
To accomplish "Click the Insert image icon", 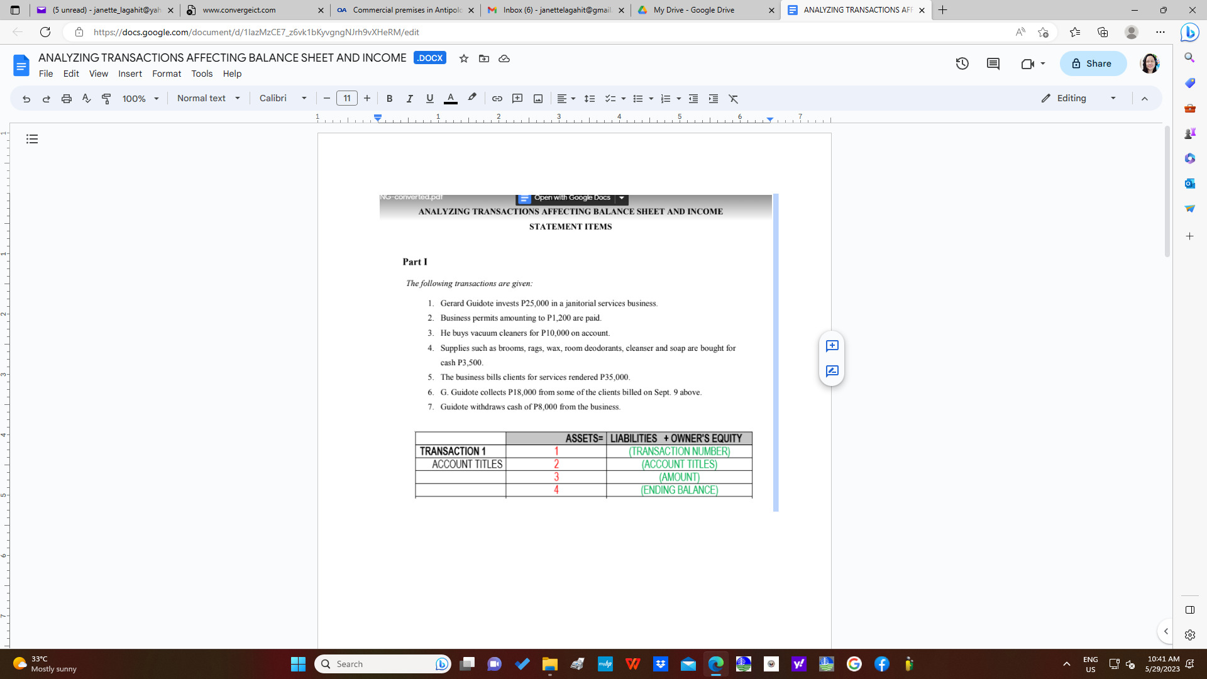I will (538, 99).
